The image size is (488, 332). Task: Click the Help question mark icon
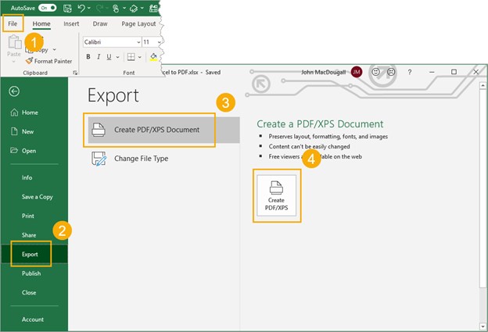[x=410, y=72]
